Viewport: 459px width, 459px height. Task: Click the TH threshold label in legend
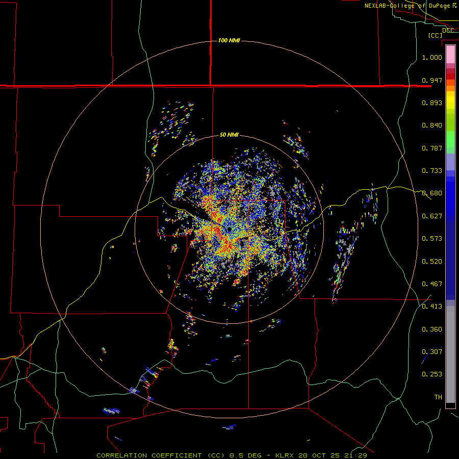pyautogui.click(x=438, y=397)
